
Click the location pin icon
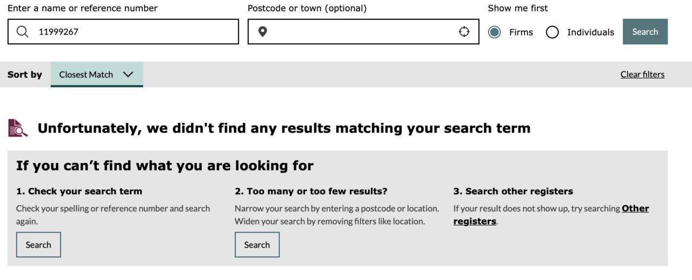click(x=263, y=32)
